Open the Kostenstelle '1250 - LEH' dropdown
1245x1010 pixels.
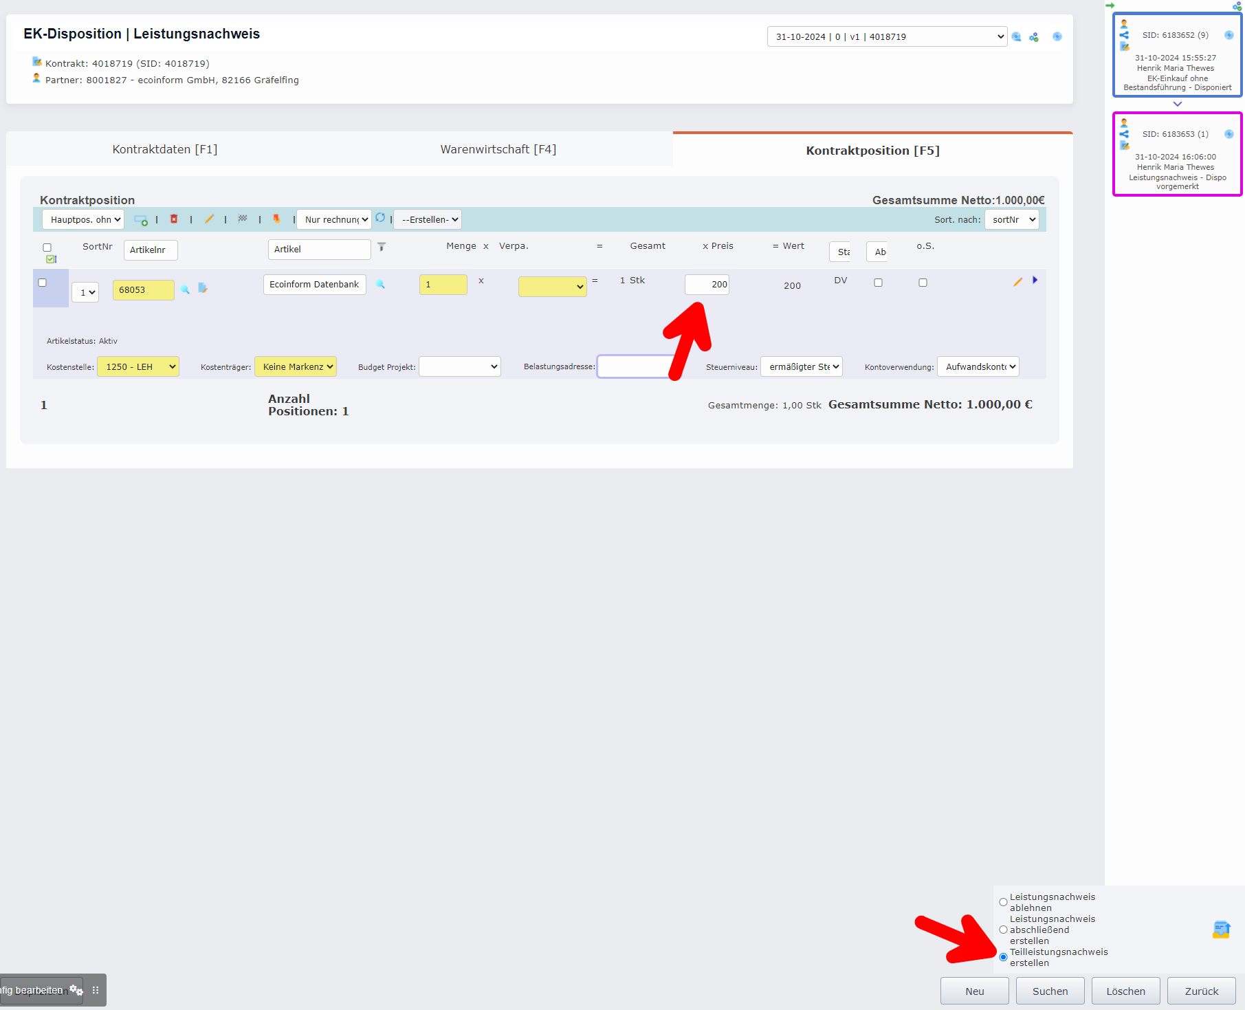click(x=138, y=366)
